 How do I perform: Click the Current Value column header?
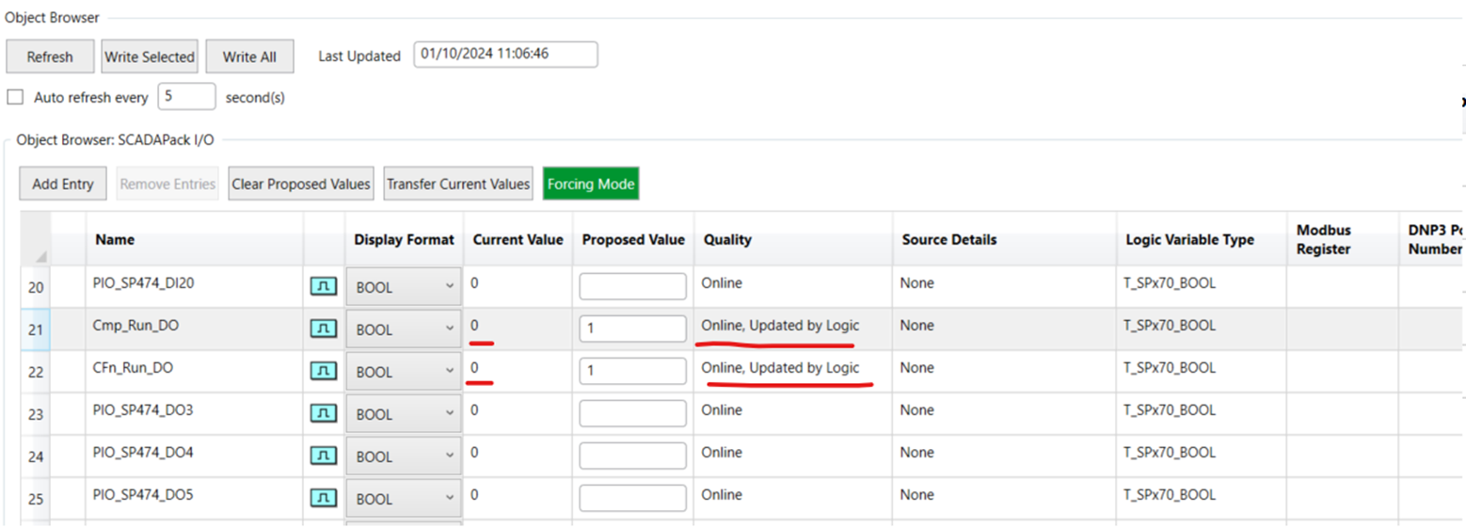pyautogui.click(x=518, y=239)
